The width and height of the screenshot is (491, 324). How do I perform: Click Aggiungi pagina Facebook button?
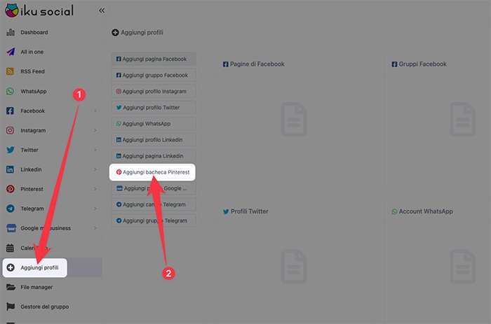[154, 59]
